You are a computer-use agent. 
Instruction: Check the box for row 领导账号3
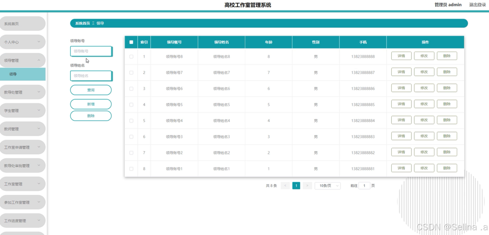[x=131, y=137]
